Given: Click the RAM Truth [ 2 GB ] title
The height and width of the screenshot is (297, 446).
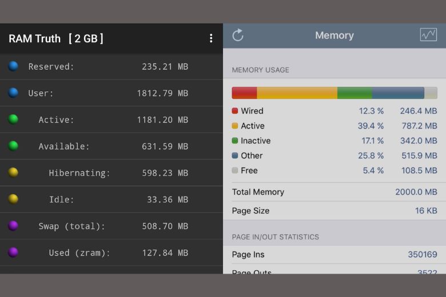Looking at the screenshot, I should coord(56,38).
